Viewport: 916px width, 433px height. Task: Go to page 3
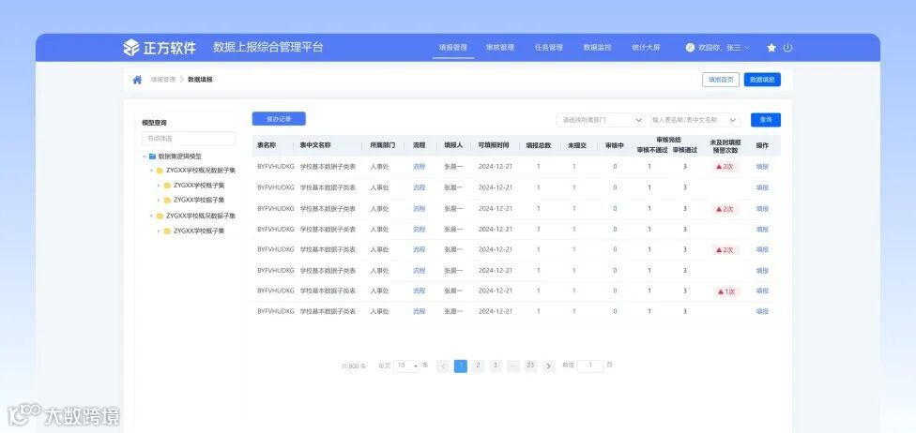pyautogui.click(x=496, y=366)
